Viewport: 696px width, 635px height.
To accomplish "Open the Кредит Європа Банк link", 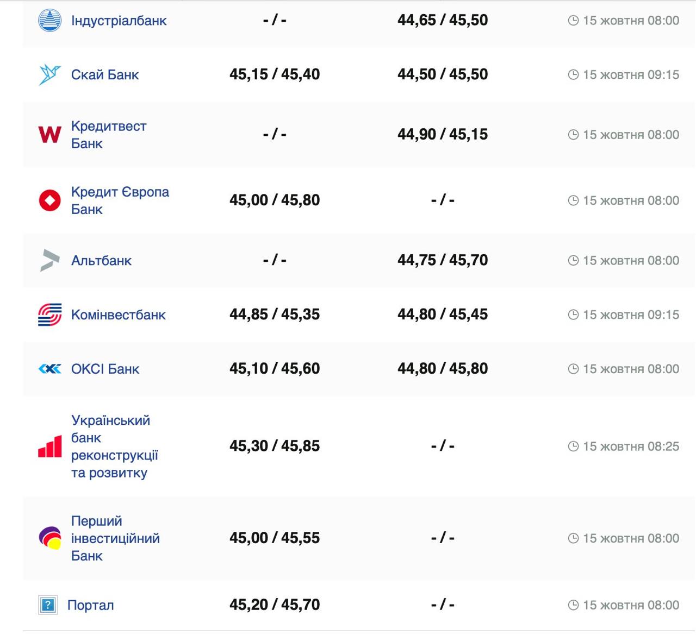I will 120,200.
